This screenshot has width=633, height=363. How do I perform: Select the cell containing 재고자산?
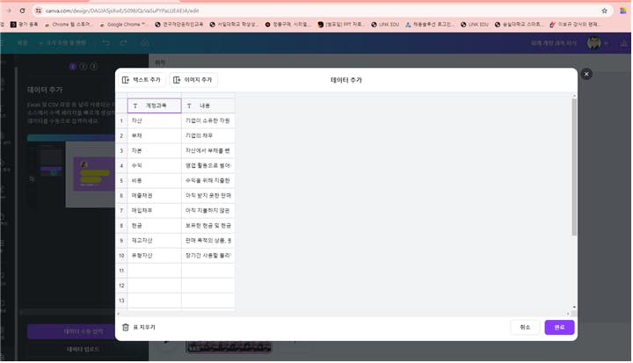(154, 241)
